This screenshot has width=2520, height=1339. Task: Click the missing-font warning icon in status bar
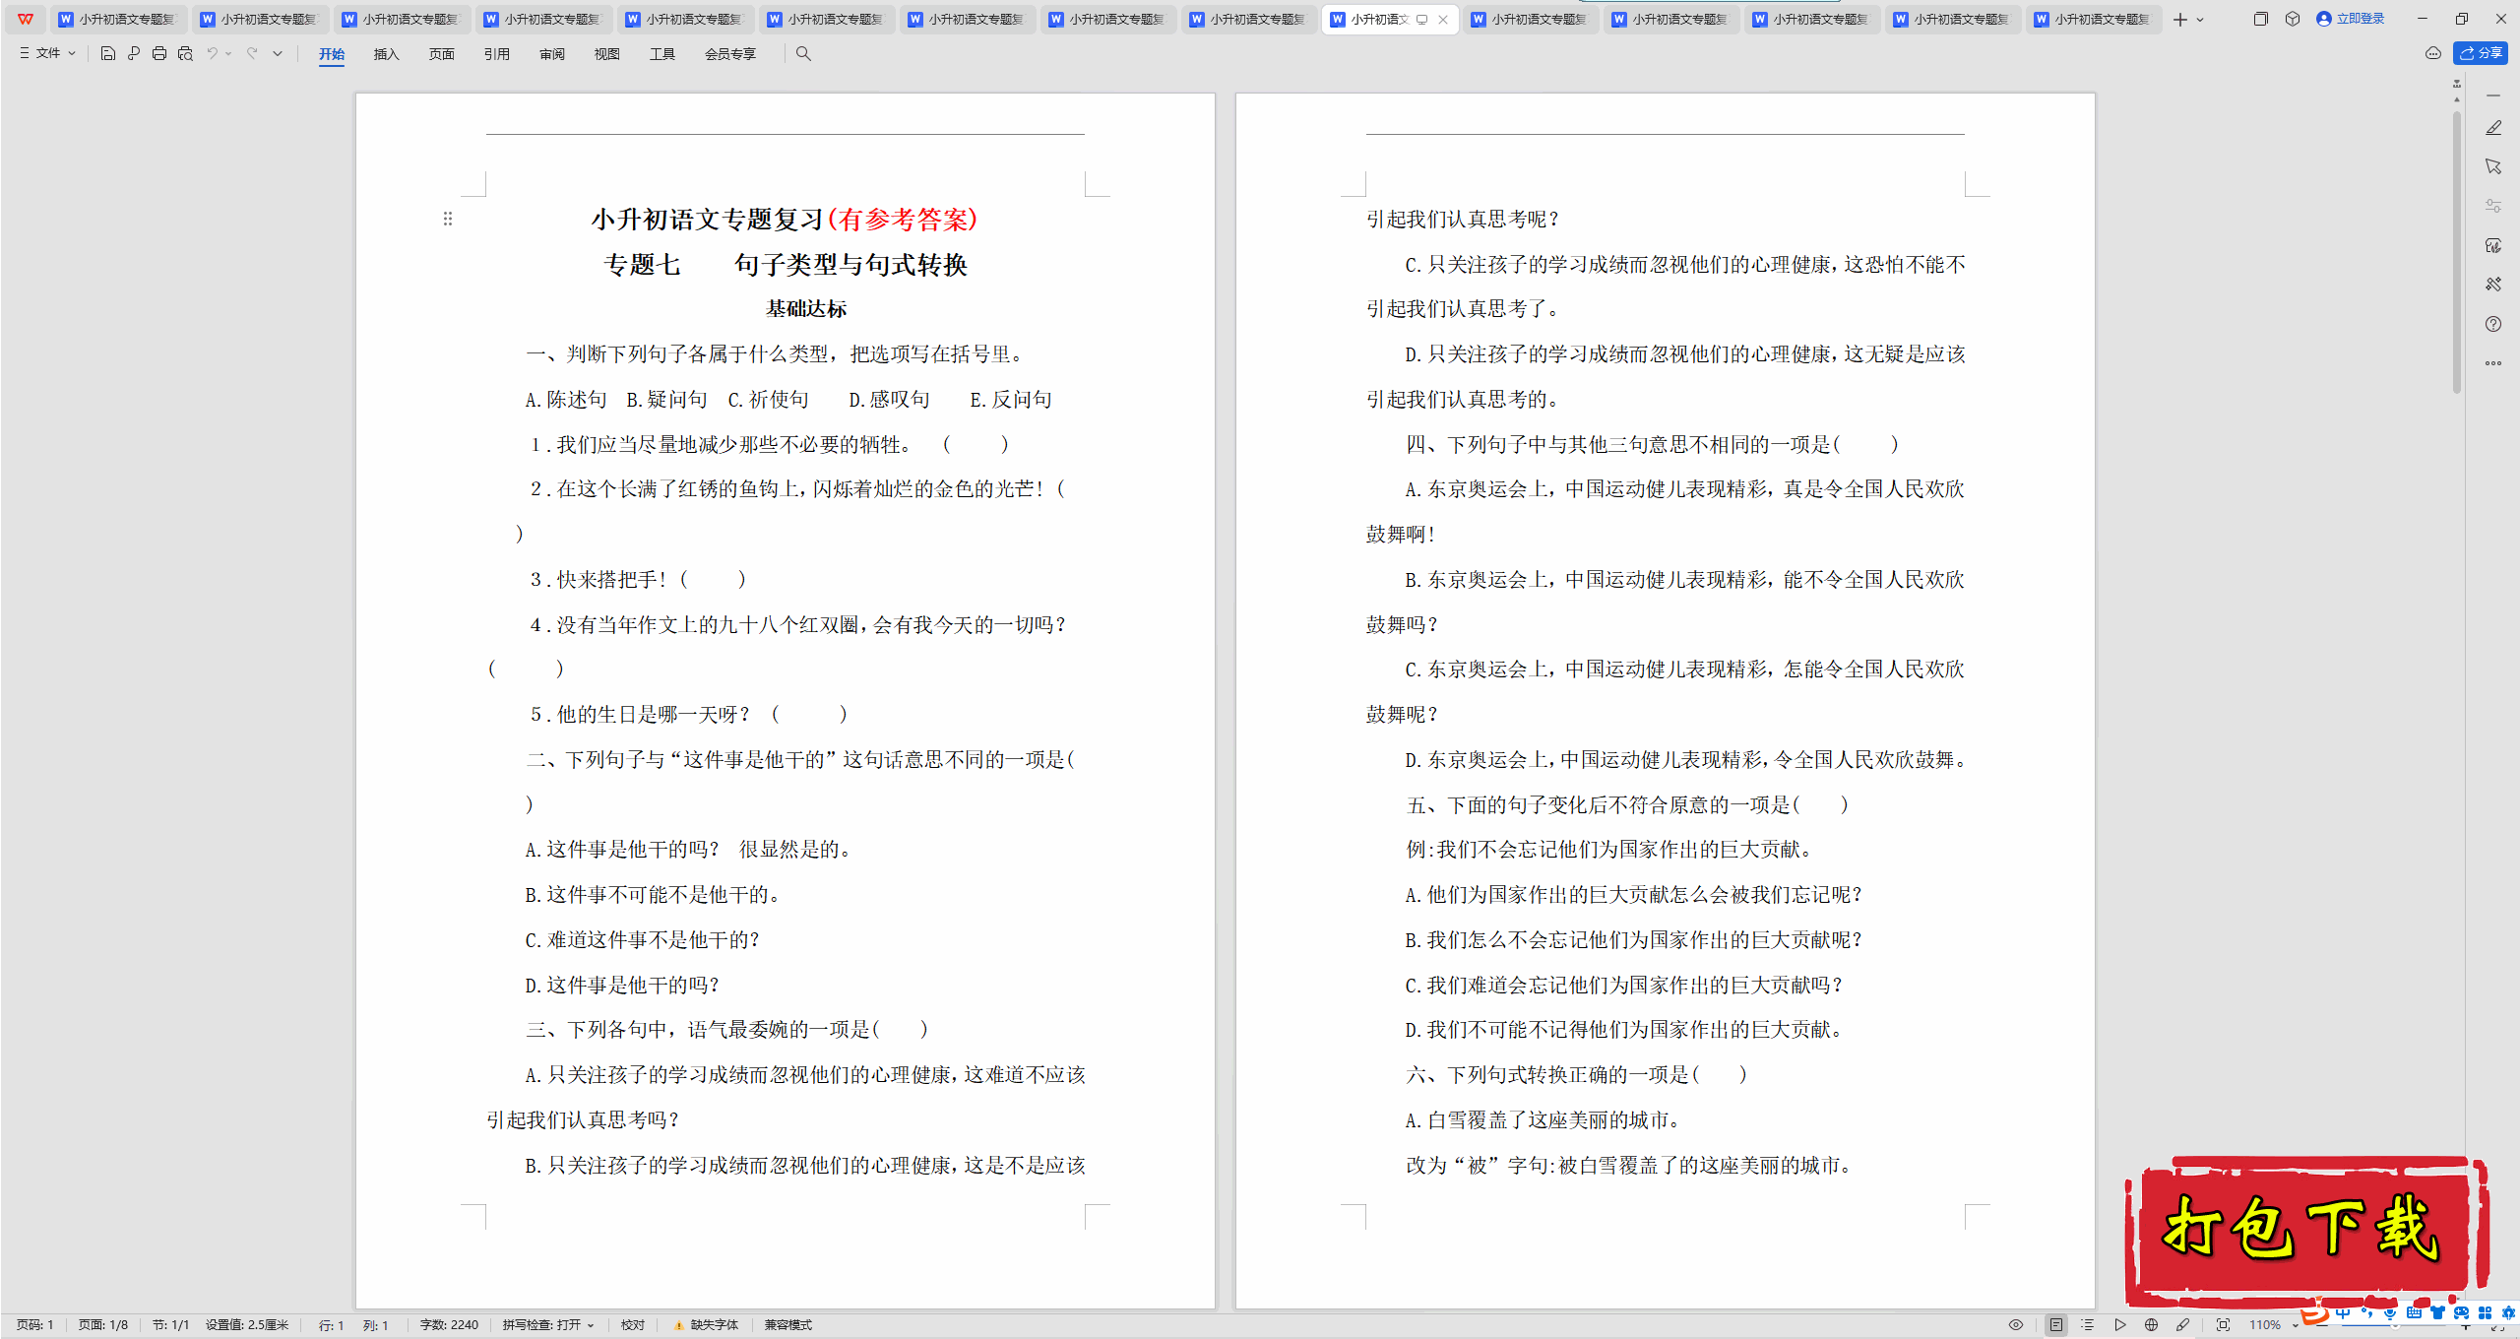point(678,1325)
